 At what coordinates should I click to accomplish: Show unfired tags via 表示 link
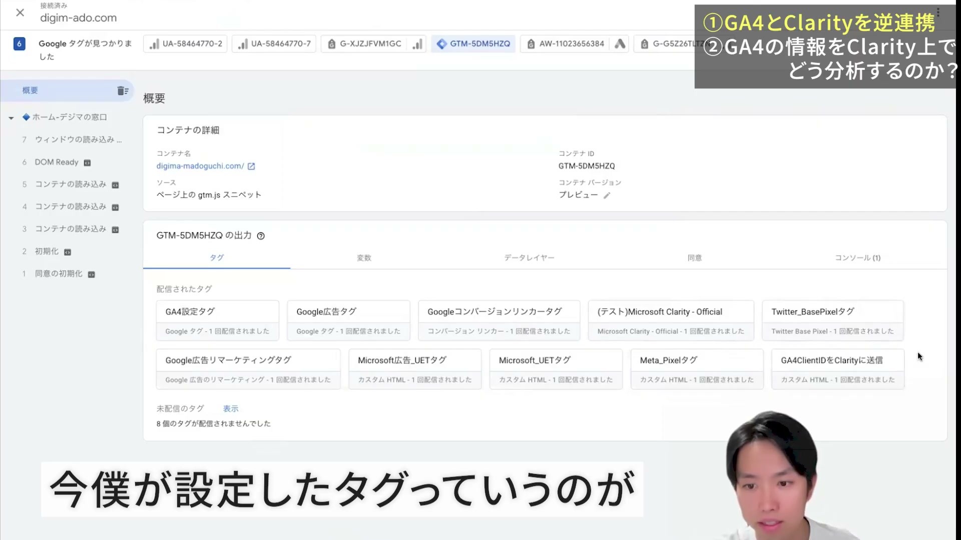[230, 408]
